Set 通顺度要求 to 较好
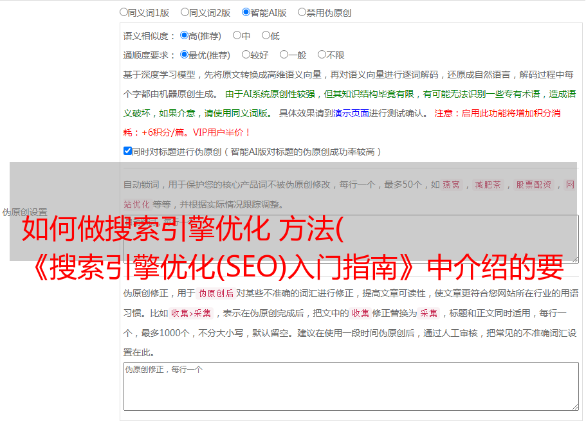586x423 pixels. pos(246,55)
